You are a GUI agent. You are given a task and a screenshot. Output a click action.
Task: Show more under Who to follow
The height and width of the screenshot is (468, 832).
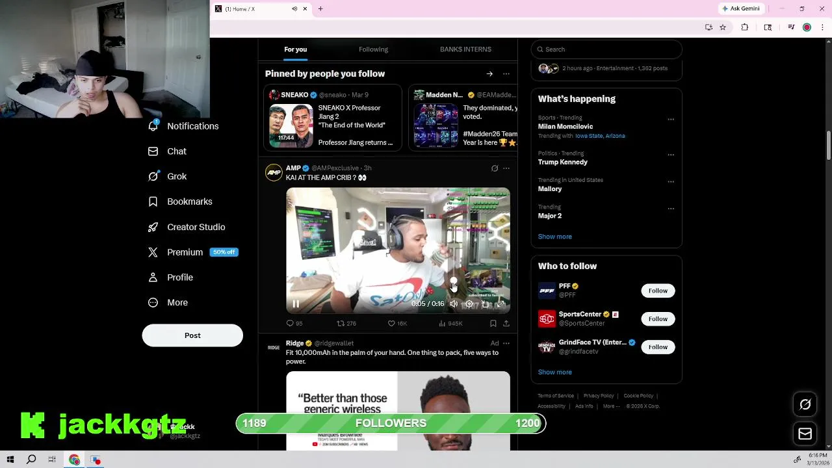coord(555,372)
